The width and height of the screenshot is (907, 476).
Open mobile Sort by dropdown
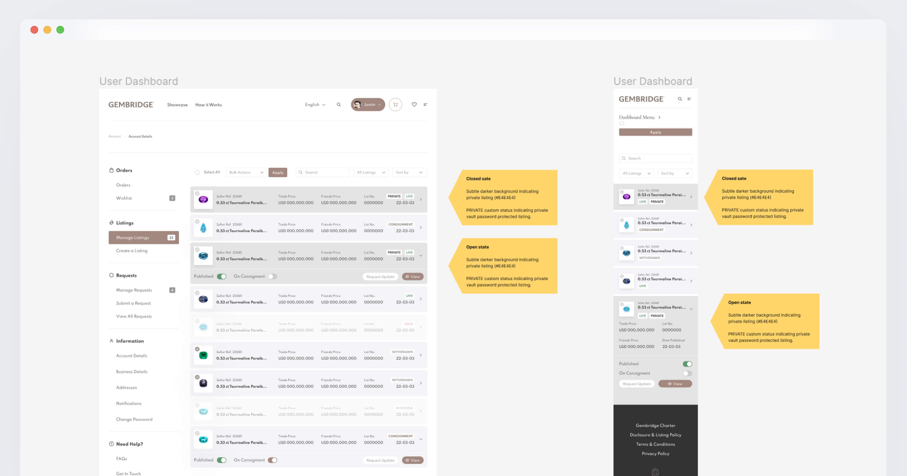click(x=675, y=173)
